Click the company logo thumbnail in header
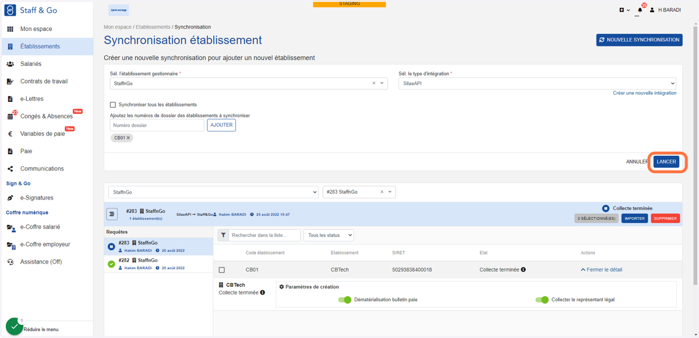 [119, 10]
